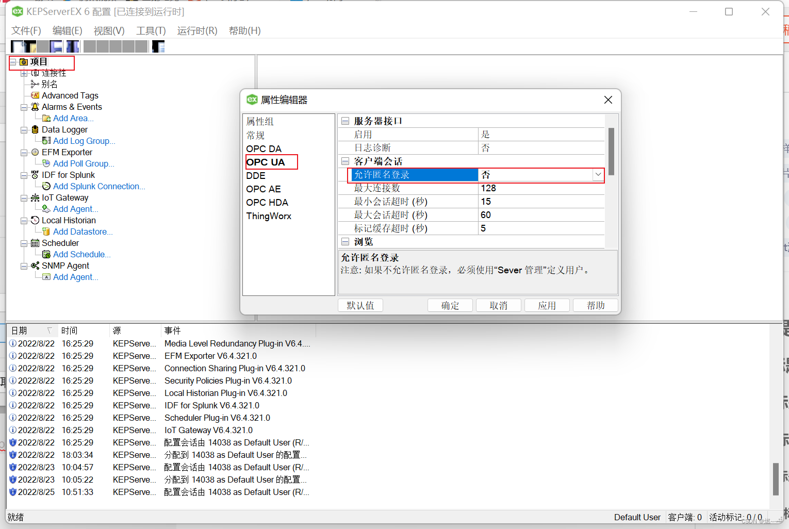The image size is (789, 529).
Task: Open the 编辑(E) menu
Action: point(68,31)
